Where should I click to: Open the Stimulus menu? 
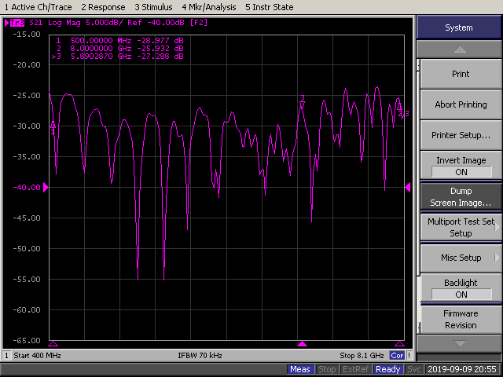pos(153,7)
